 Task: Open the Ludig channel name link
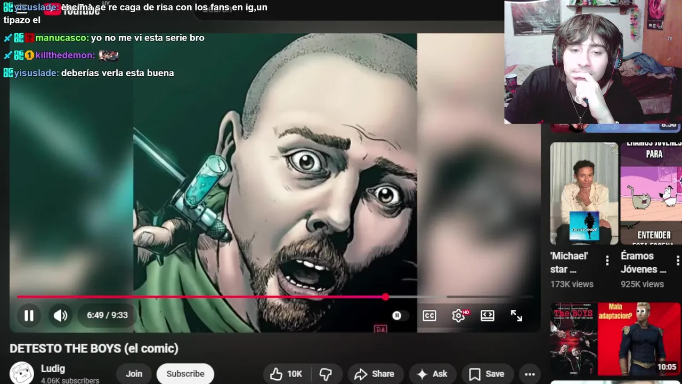click(53, 369)
